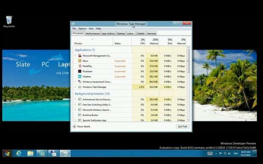Sort processes by the Memory column header
The image size is (263, 164).
[152, 41]
